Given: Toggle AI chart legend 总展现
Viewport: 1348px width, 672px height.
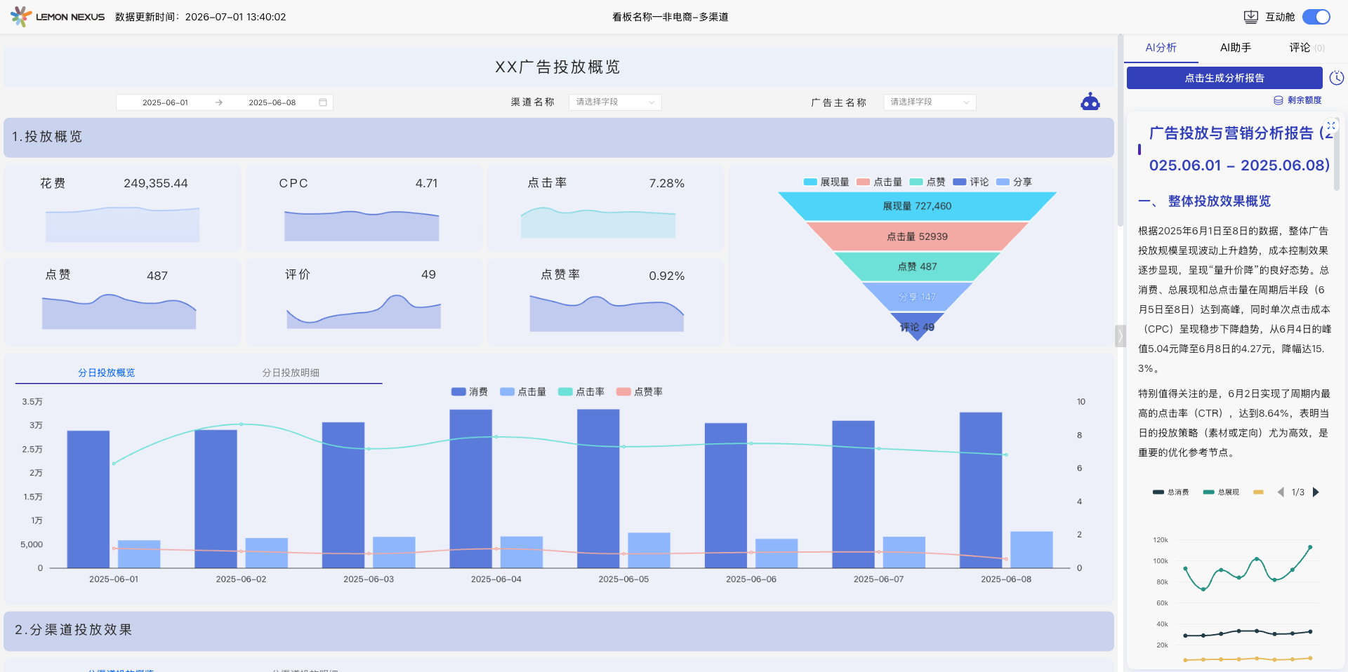Looking at the screenshot, I should tap(1221, 492).
